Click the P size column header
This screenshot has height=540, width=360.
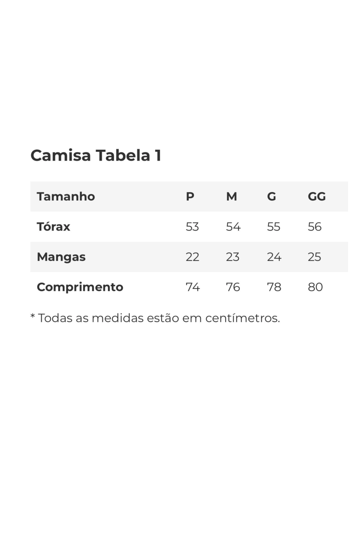[x=190, y=197]
